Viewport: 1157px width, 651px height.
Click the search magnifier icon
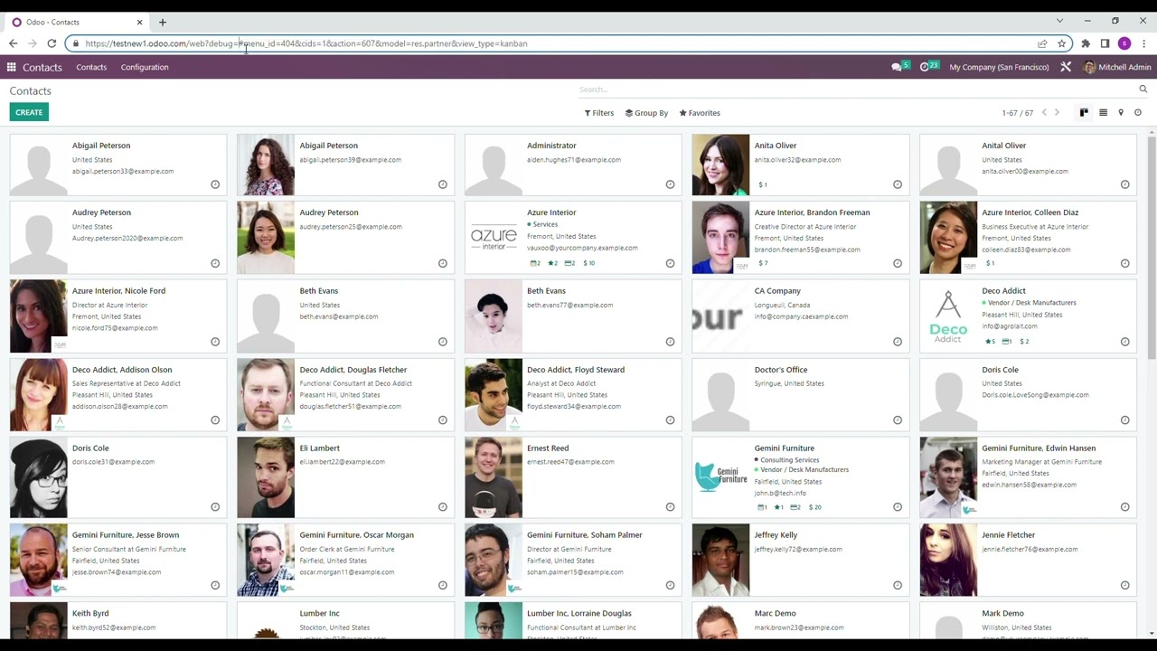(1143, 90)
